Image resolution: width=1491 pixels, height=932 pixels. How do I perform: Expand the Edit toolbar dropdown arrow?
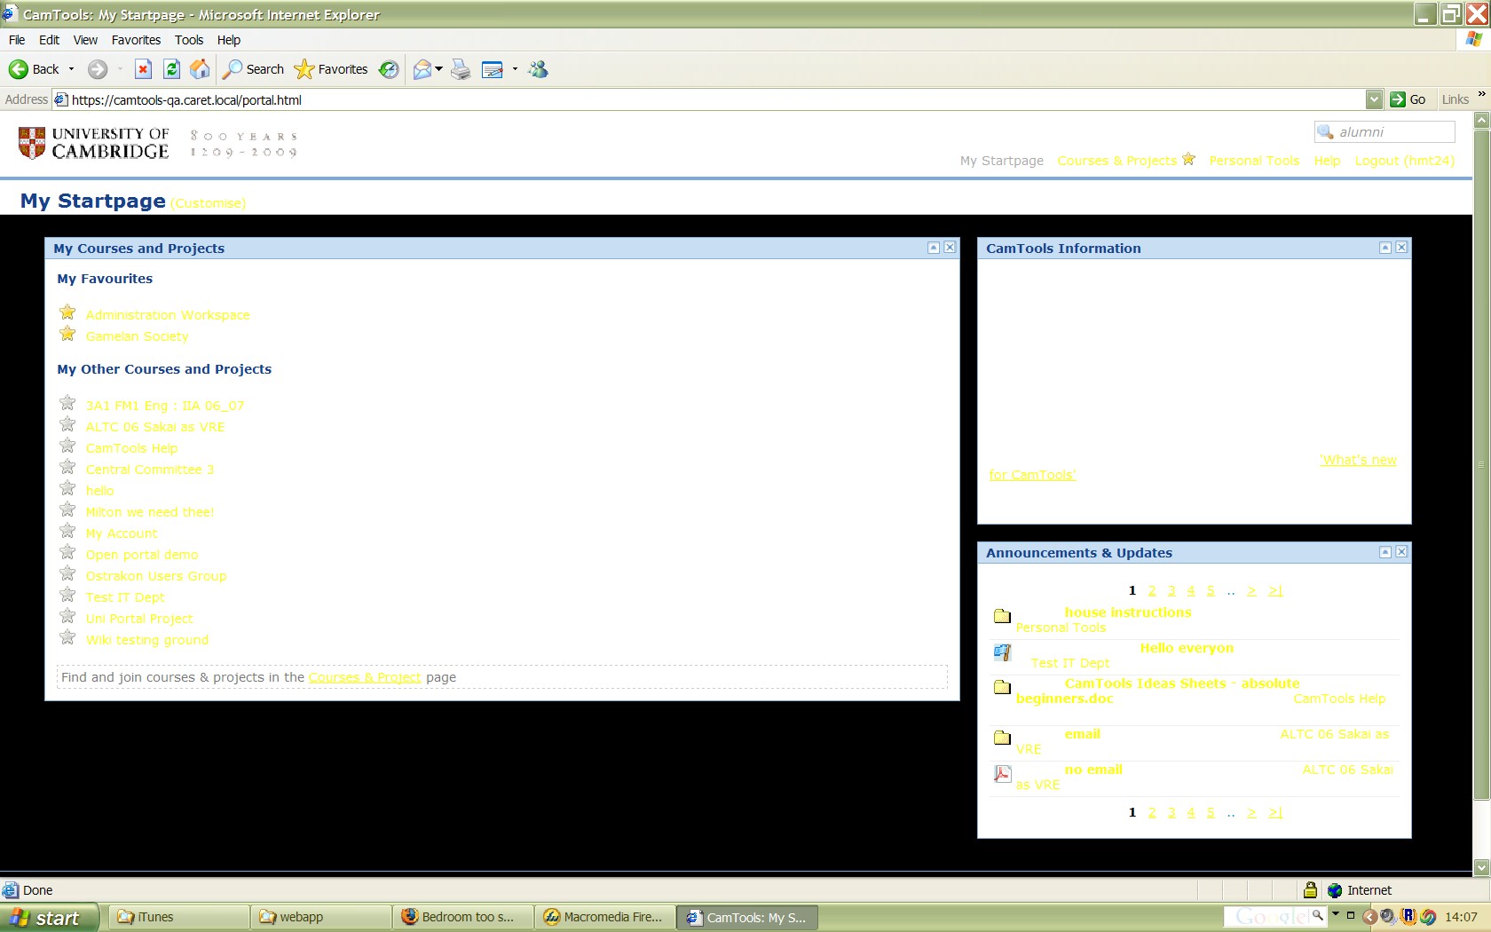[515, 69]
